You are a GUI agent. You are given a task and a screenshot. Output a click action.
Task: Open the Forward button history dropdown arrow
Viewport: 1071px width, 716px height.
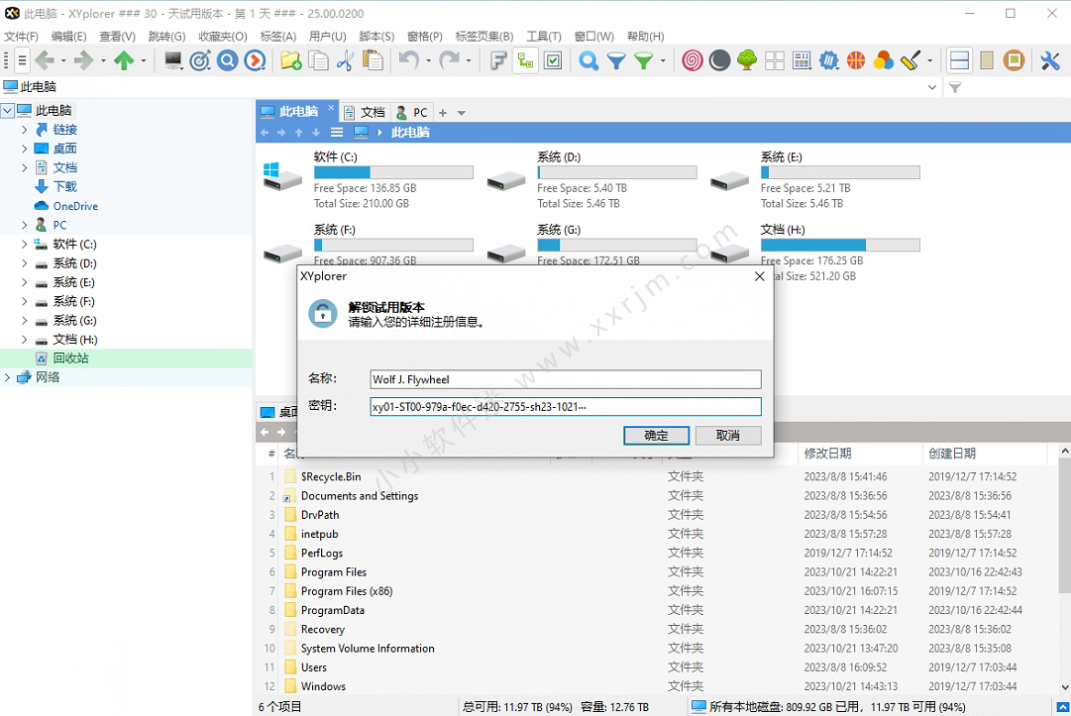(x=103, y=60)
